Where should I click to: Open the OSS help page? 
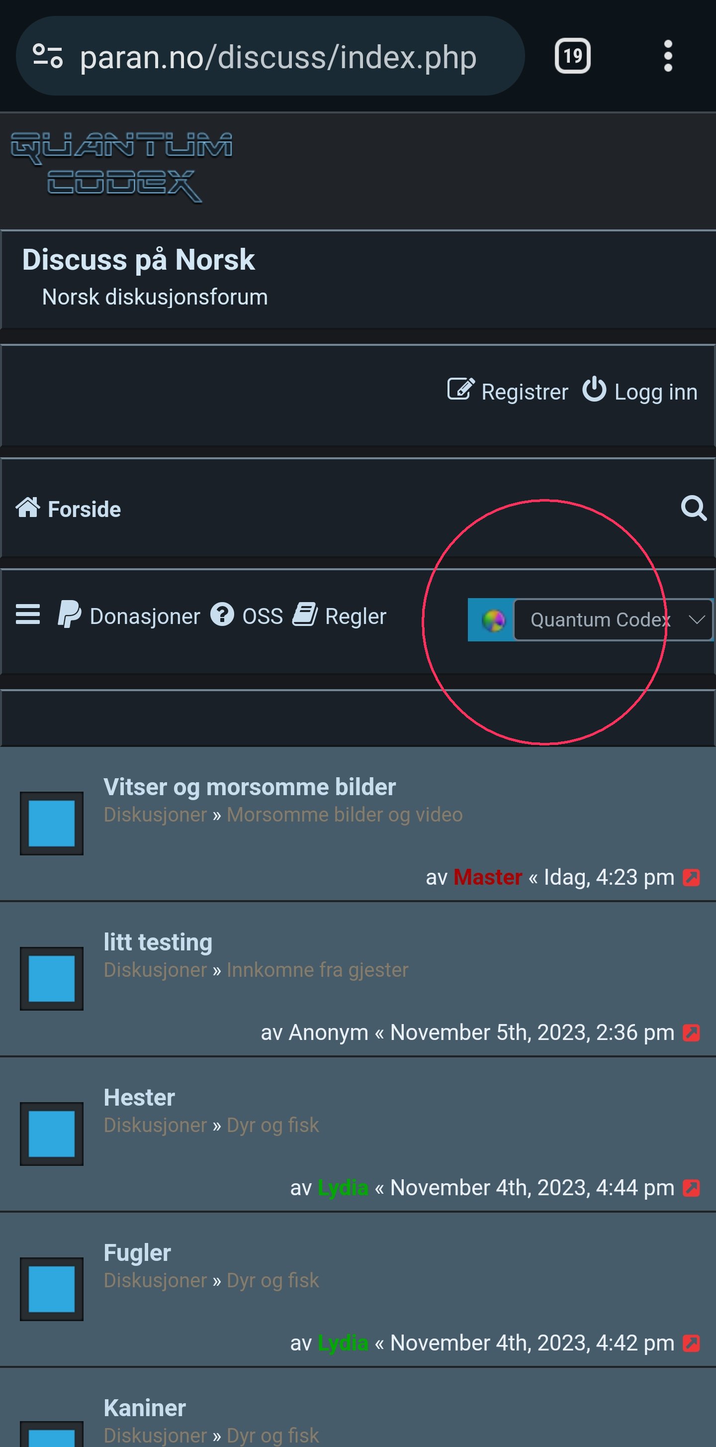coord(246,616)
